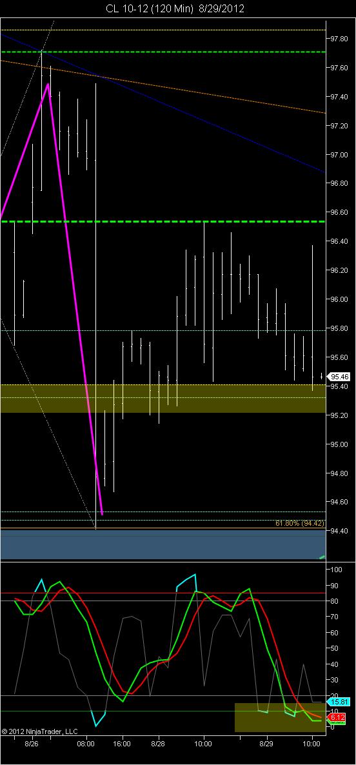
Task: Click the 95.40 price axis label
Action: tap(339, 386)
